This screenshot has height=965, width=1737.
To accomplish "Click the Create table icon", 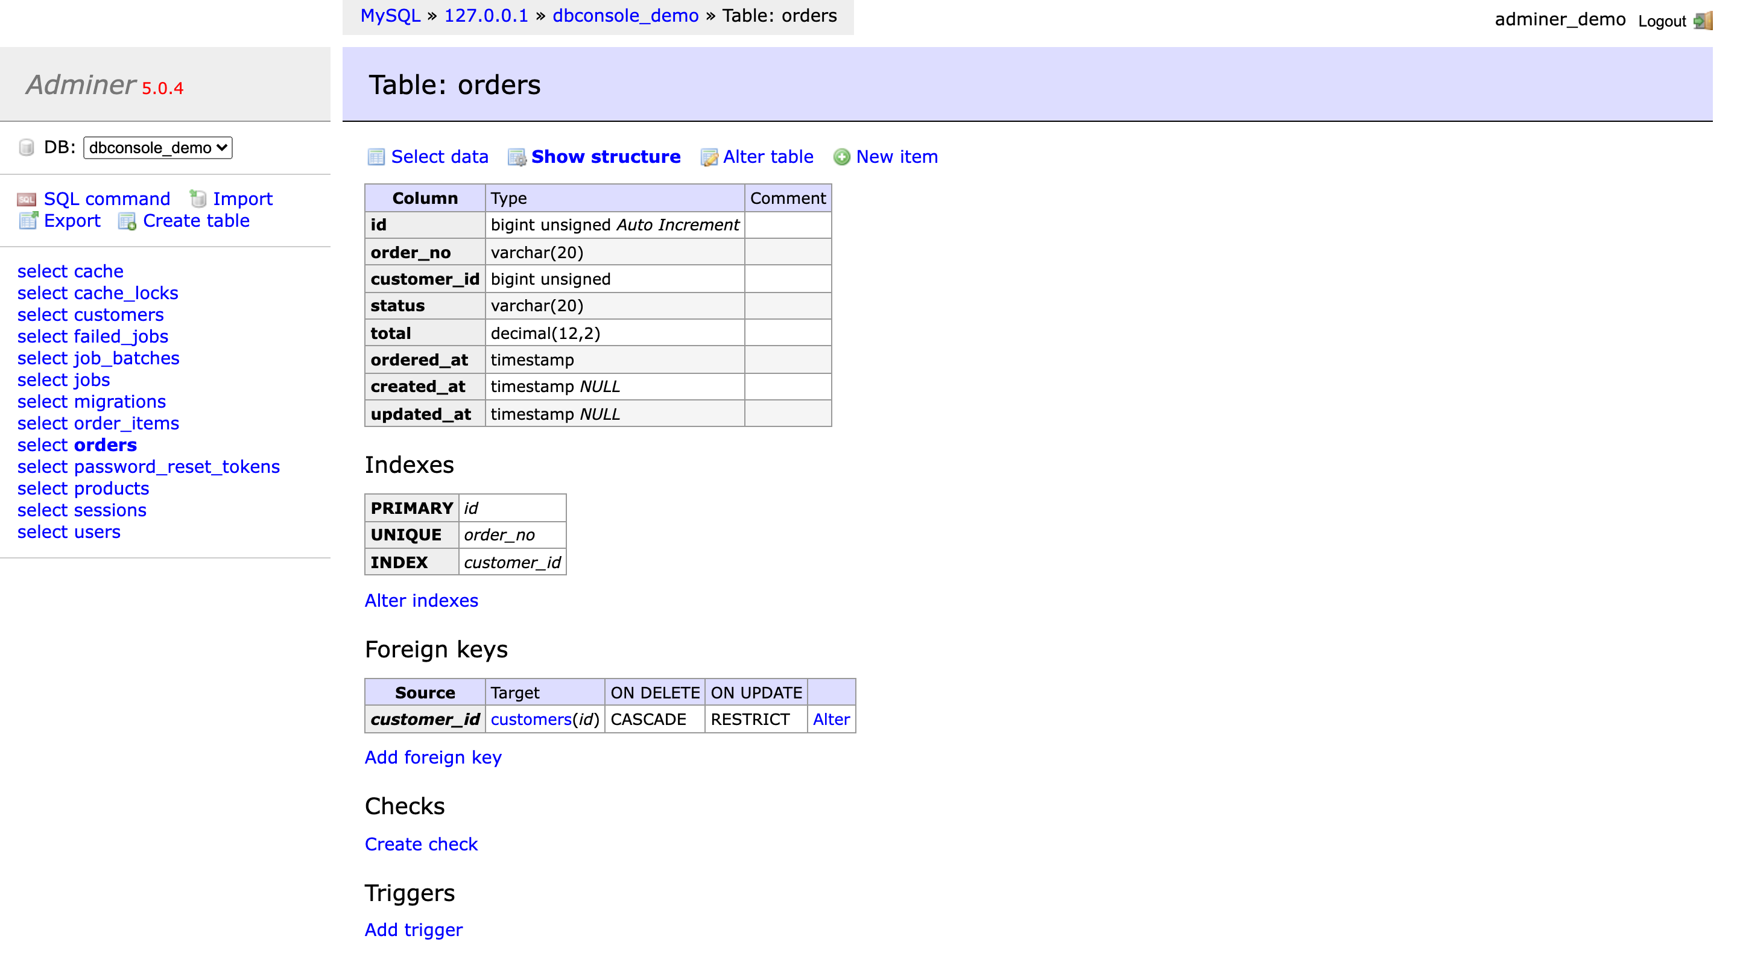I will 127,221.
